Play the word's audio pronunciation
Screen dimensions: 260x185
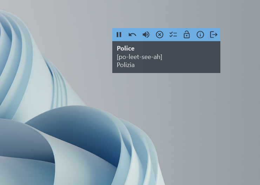[x=146, y=35]
